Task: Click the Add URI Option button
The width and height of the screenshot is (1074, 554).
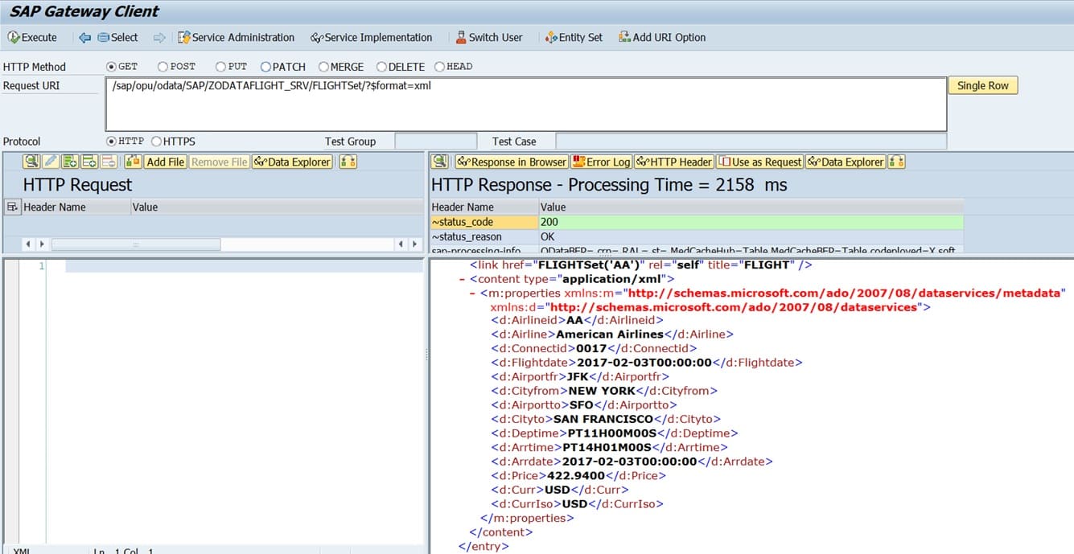Action: (x=662, y=37)
